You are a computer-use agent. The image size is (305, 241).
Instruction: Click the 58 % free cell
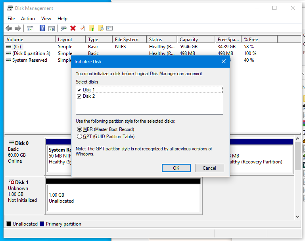tap(249, 47)
